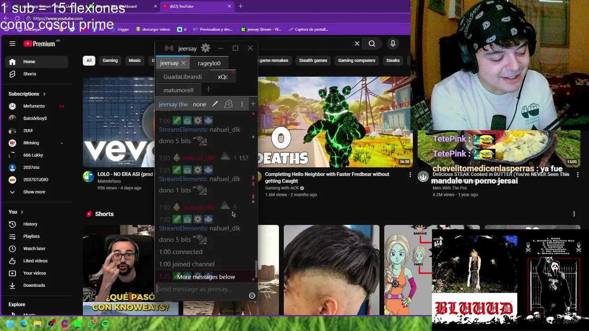Viewport: 589px width, 331px height.
Task: Select the Stealth games filter chip
Action: 313,60
